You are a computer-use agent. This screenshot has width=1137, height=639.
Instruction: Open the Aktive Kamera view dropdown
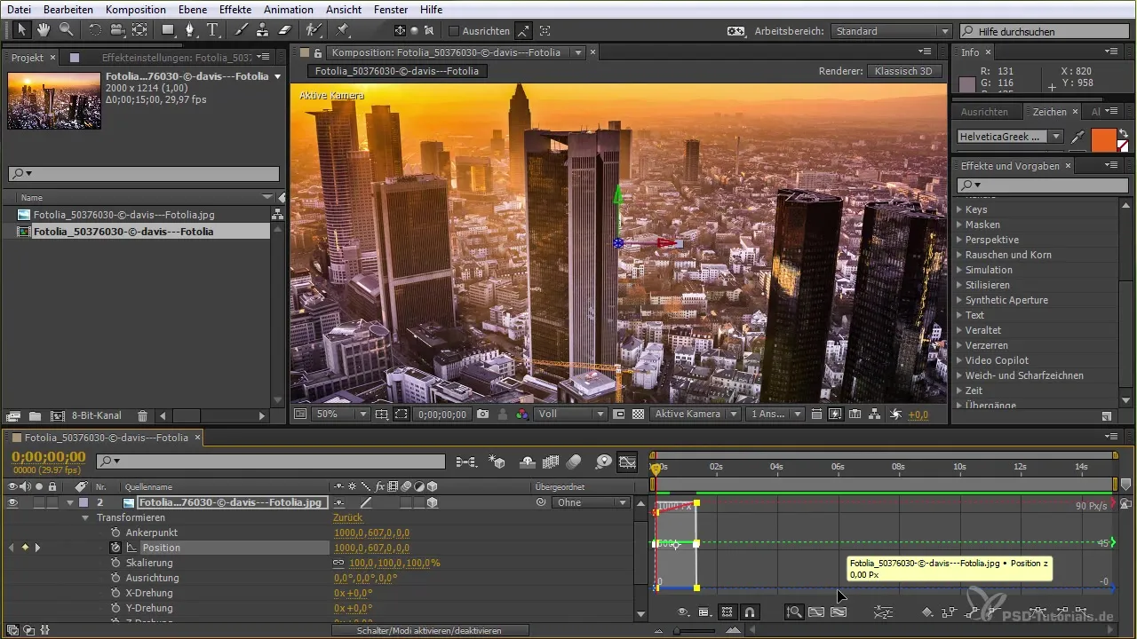695,414
